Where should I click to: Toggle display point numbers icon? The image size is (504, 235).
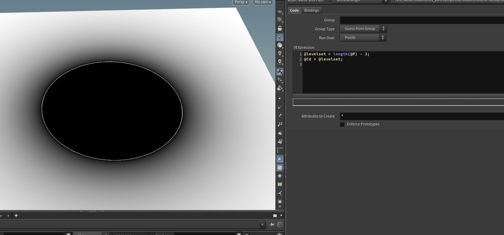pyautogui.click(x=280, y=124)
